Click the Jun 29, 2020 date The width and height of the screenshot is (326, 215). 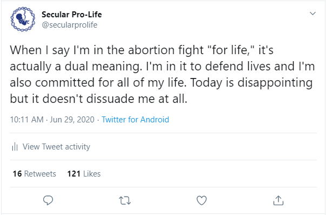72,120
